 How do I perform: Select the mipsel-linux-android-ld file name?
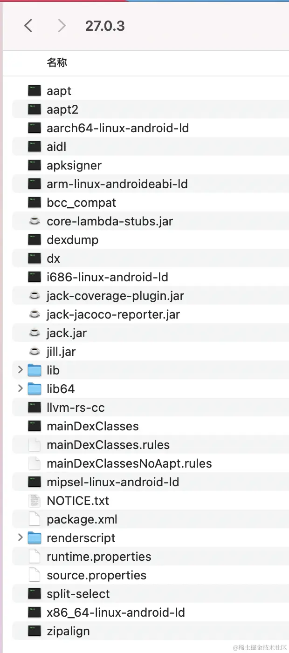[113, 482]
